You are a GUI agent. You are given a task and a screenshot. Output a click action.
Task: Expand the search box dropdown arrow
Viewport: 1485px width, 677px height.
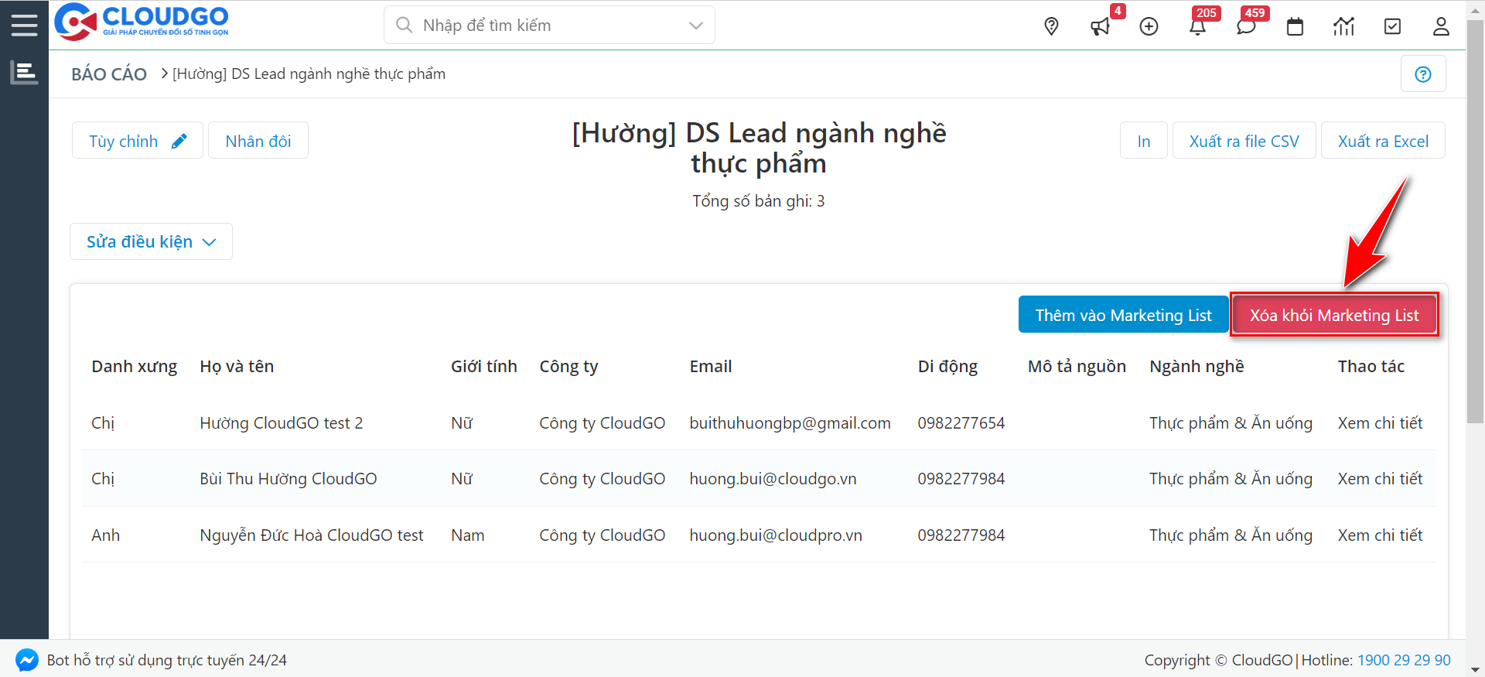click(695, 26)
